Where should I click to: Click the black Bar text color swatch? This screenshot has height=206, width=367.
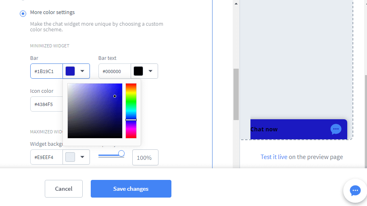(138, 71)
